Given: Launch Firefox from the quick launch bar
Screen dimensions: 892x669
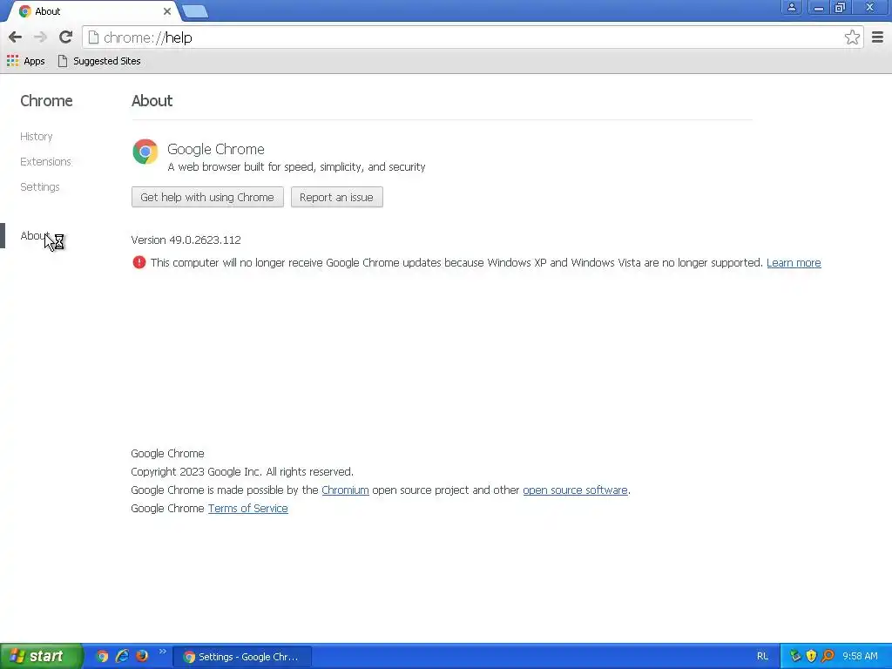Looking at the screenshot, I should coord(142,657).
